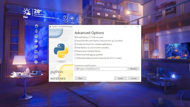The height and width of the screenshot is (107, 190).
Task: Enable Download debugging symbols checkbox
Action: click(75, 55)
